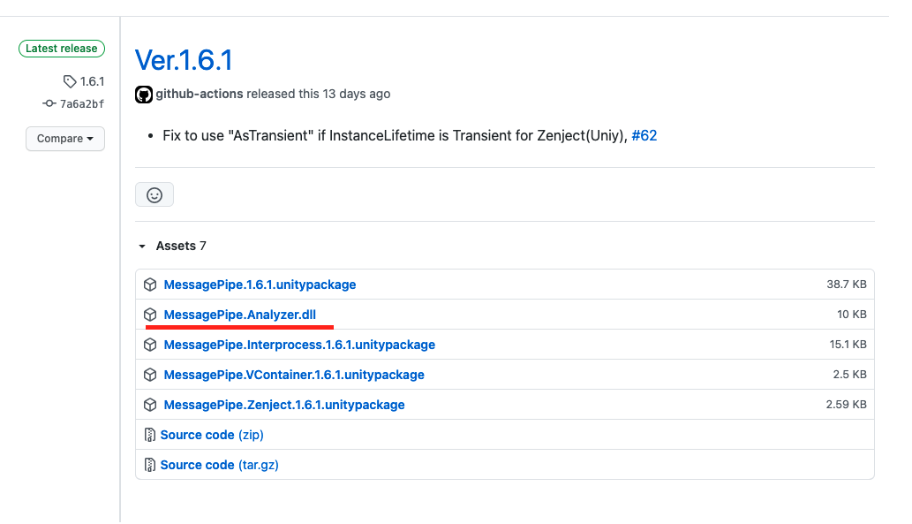Download MessagePipe.1.6.1.unitypackage
This screenshot has width=912, height=524.
click(x=260, y=285)
